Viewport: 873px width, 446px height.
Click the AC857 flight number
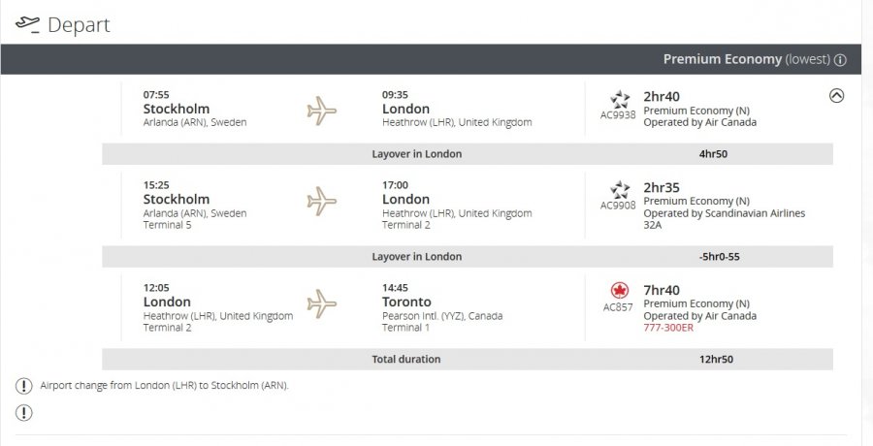click(x=619, y=307)
